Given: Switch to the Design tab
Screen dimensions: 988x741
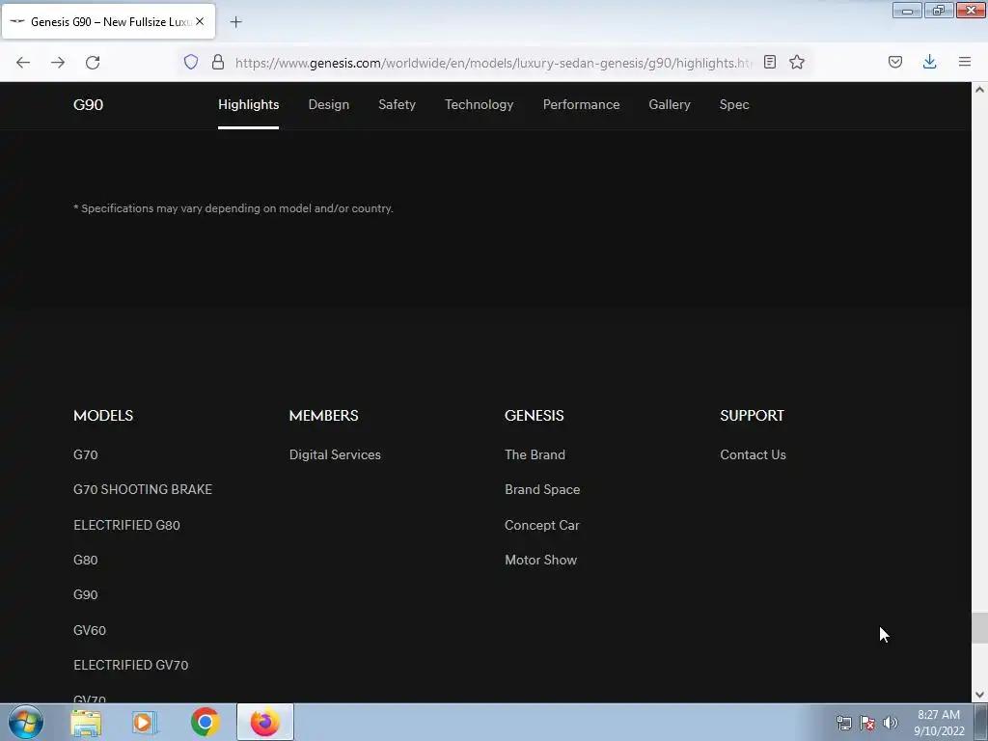Looking at the screenshot, I should tap(328, 104).
